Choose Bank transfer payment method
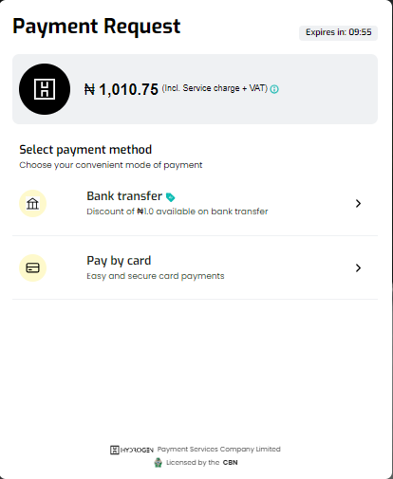The image size is (393, 479). [195, 204]
